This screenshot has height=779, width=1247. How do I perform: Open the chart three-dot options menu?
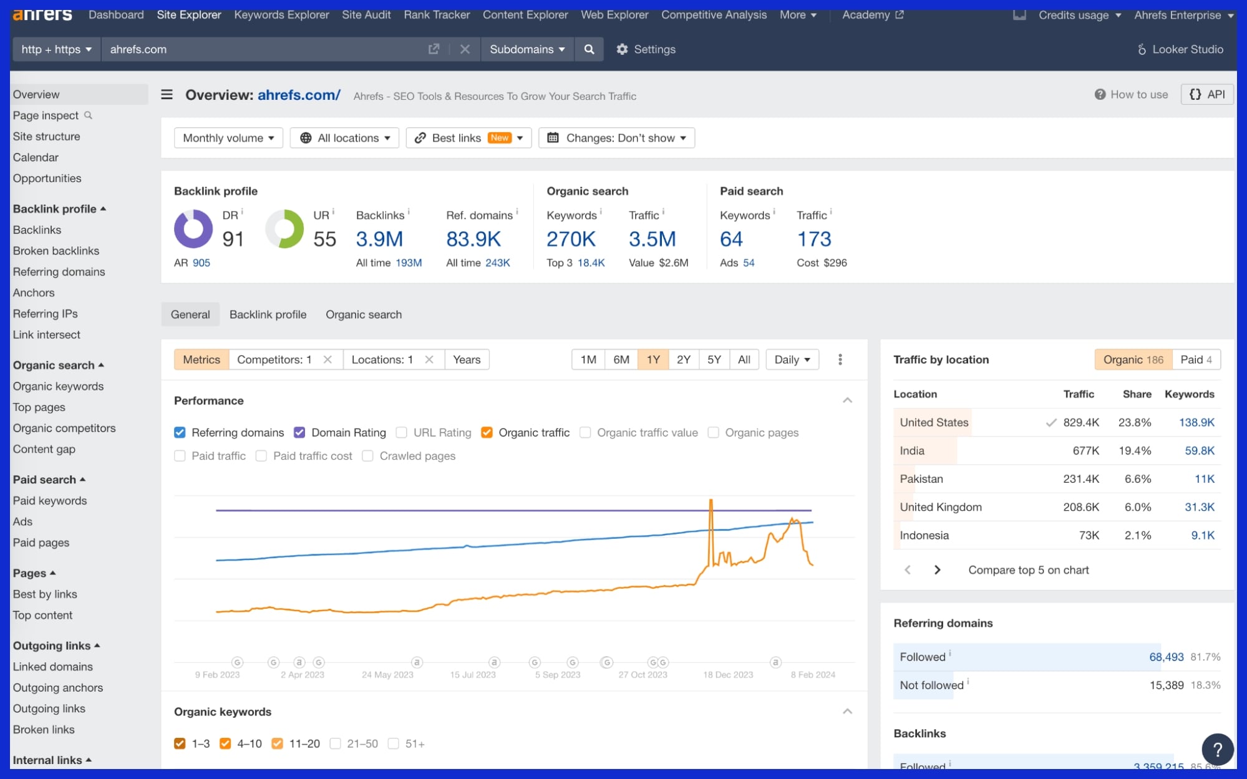coord(840,359)
